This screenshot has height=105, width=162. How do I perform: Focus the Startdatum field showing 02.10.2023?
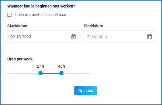click(44, 37)
